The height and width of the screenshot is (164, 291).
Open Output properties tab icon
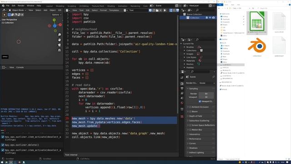(182, 88)
